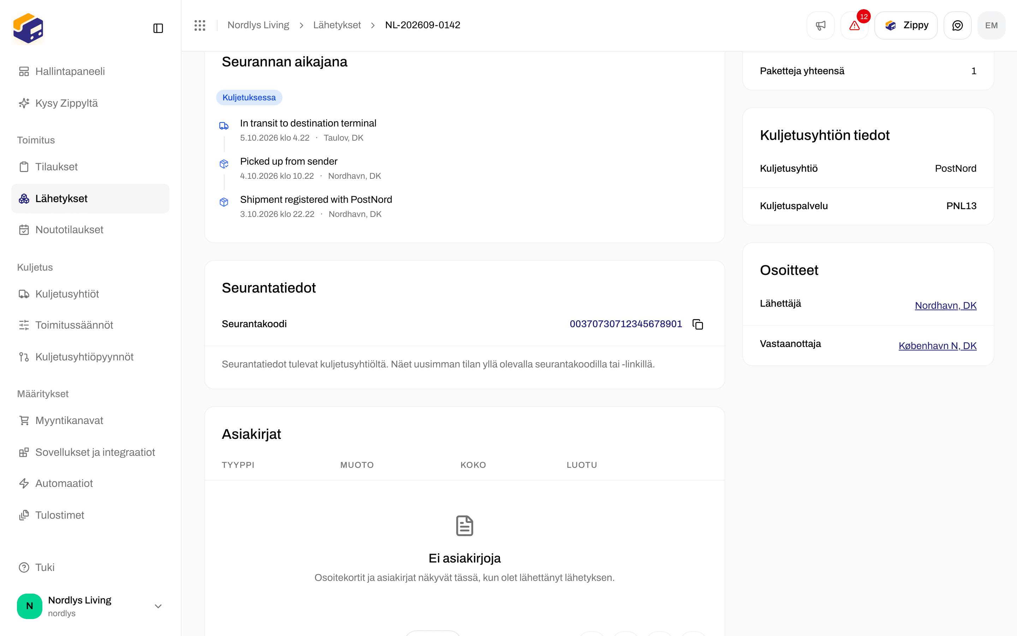This screenshot has height=636, width=1017.
Task: Click the PostNord carrier value
Action: pyautogui.click(x=956, y=169)
